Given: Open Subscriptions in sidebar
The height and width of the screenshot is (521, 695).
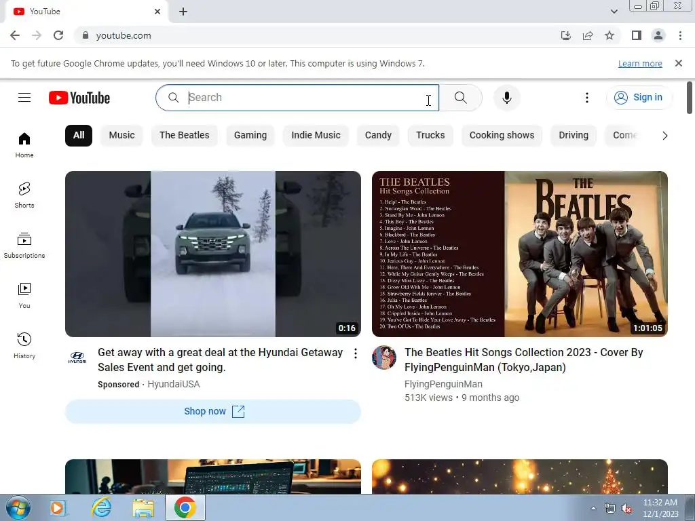Looking at the screenshot, I should point(24,245).
